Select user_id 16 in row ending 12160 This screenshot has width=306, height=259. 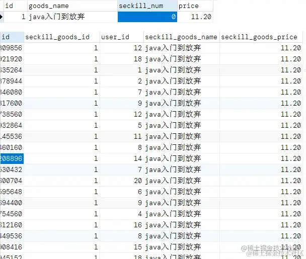pos(122,225)
